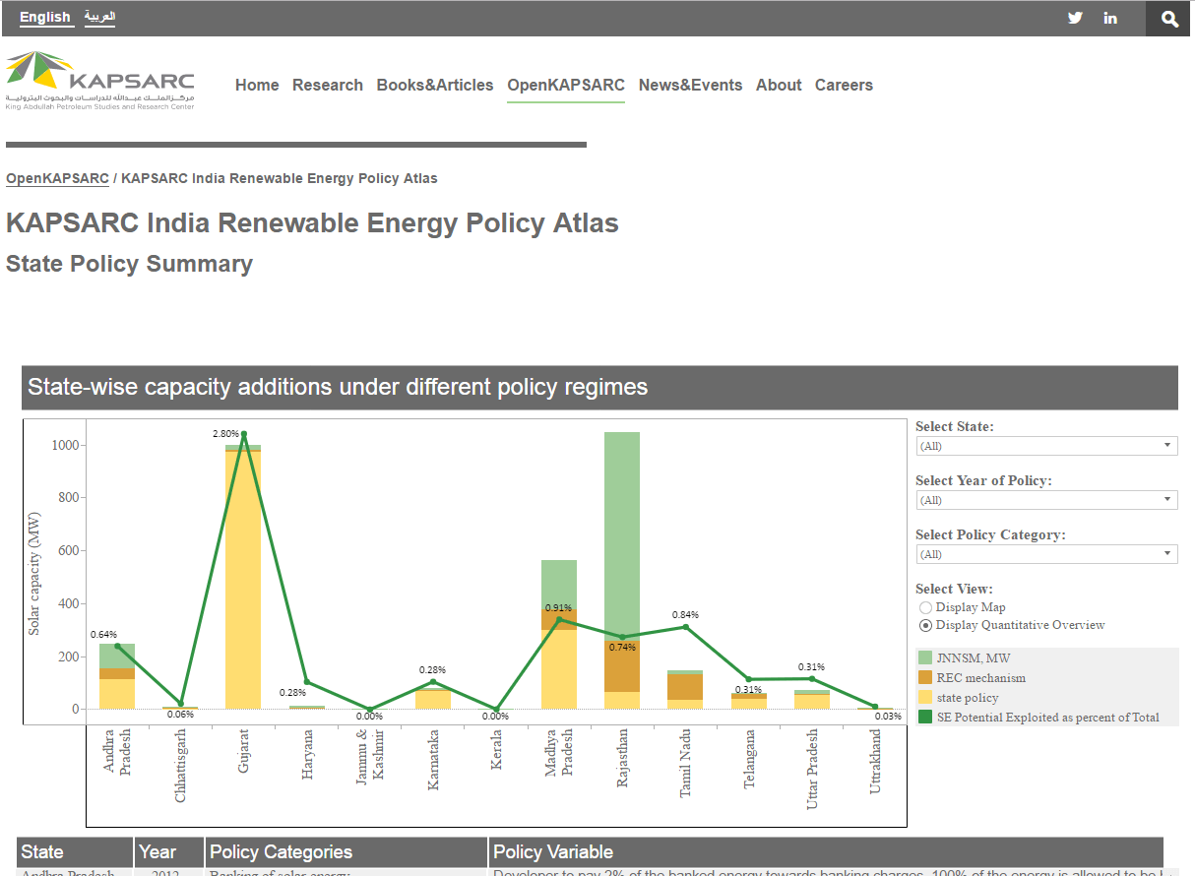Open the News&Events menu item

tap(690, 86)
